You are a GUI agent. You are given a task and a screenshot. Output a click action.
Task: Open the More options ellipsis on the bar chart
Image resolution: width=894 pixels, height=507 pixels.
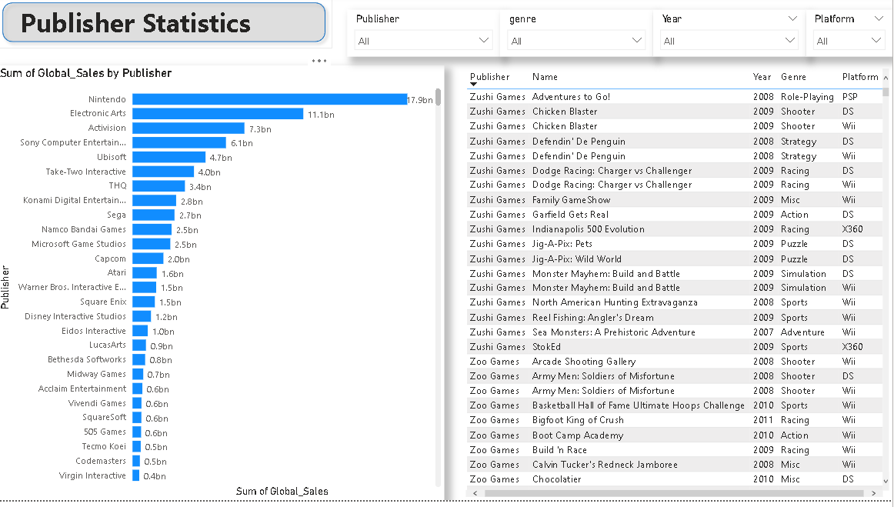pyautogui.click(x=319, y=60)
